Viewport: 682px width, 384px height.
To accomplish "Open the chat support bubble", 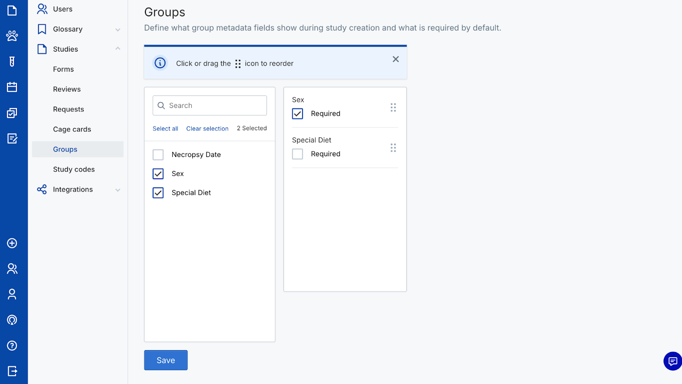I will [x=673, y=361].
